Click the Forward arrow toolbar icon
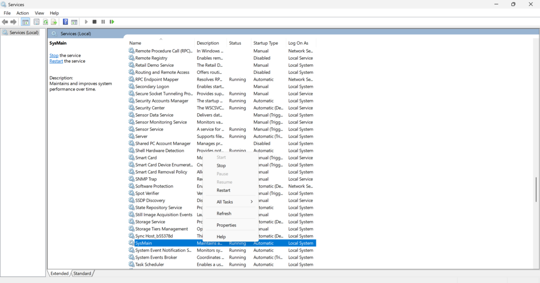 click(x=13, y=22)
